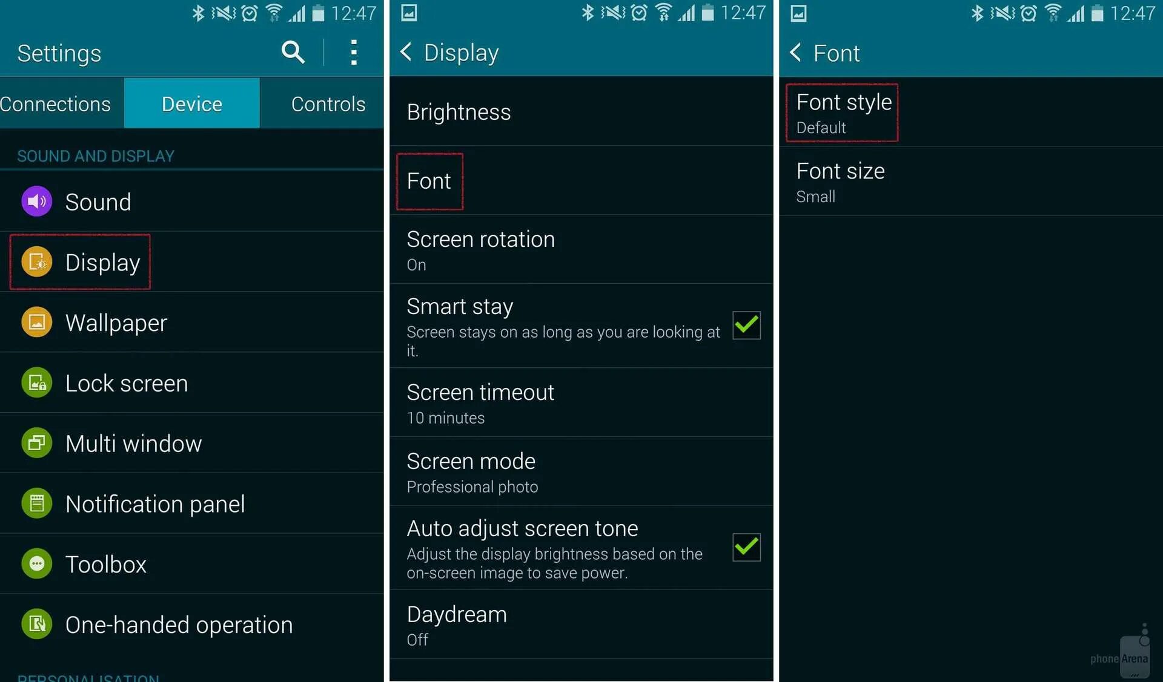1163x682 pixels.
Task: Expand Font size options
Action: pos(969,183)
